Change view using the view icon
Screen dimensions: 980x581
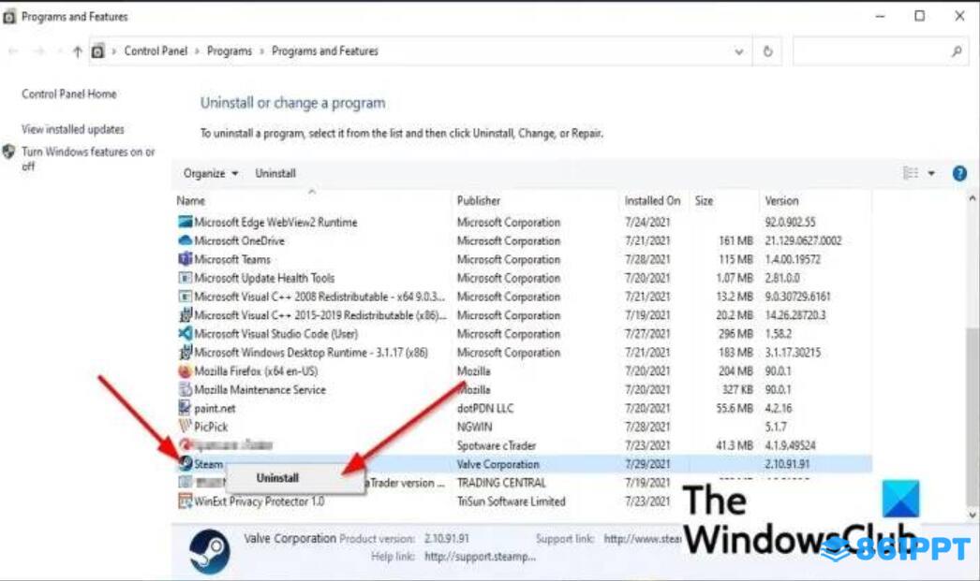pyautogui.click(x=911, y=173)
